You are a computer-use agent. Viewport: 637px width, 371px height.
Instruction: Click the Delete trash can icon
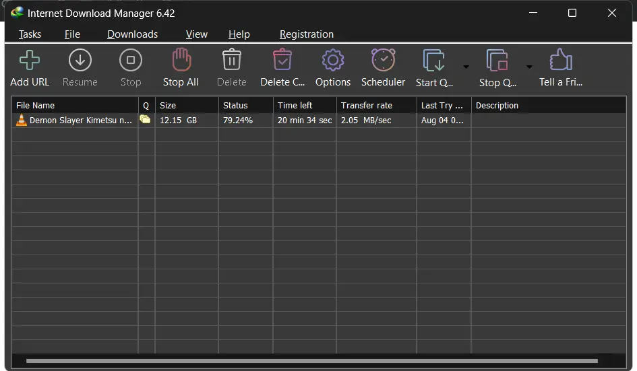(232, 60)
